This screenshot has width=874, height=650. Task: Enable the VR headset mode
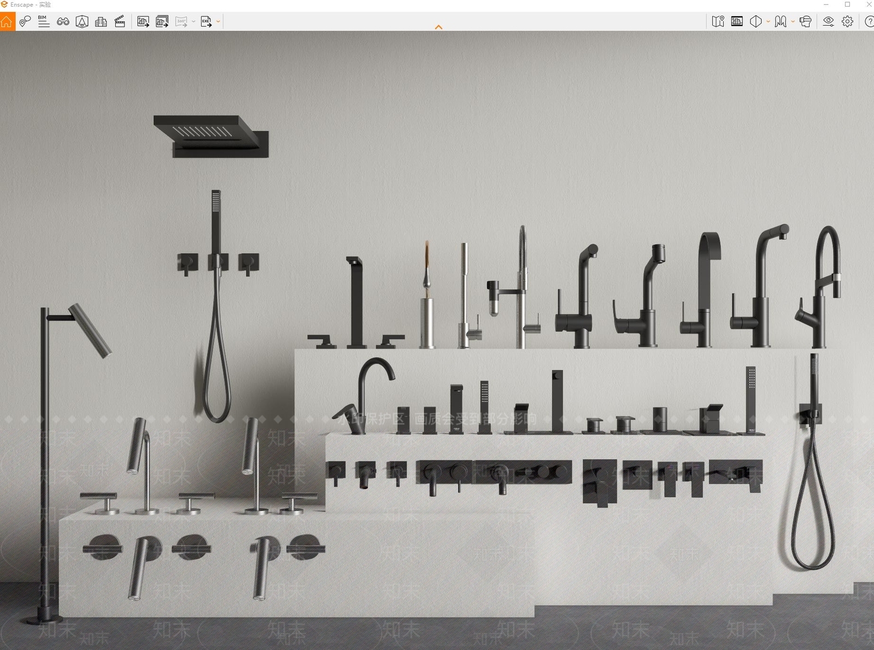805,21
